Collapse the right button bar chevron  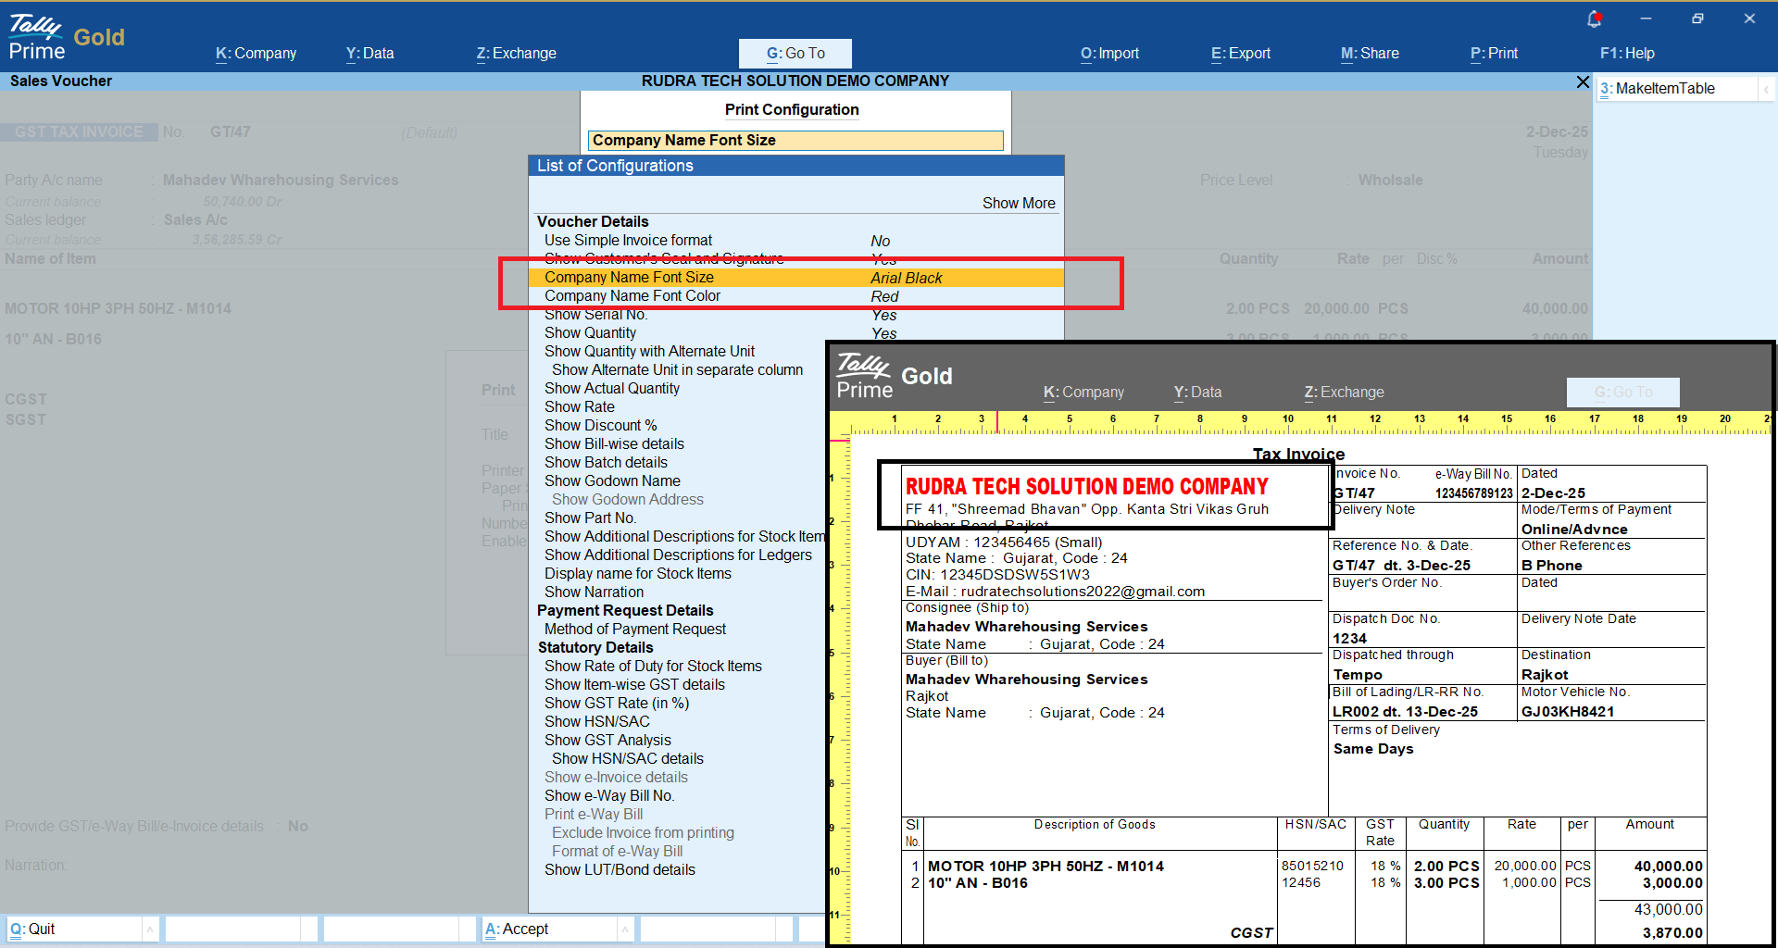tap(1766, 89)
